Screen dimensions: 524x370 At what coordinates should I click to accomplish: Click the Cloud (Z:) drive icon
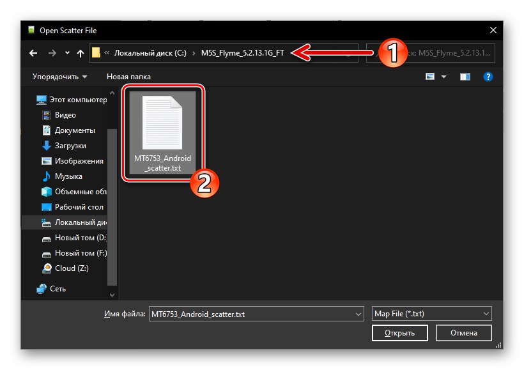point(47,268)
